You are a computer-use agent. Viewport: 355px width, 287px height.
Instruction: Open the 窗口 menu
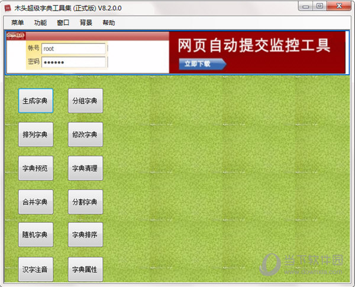[63, 23]
